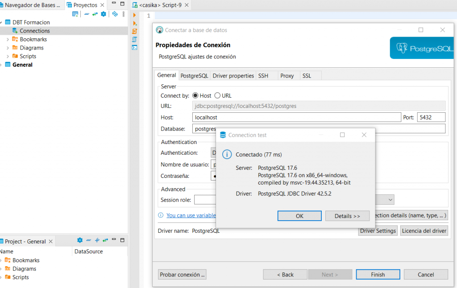Click the green link-with-editor arrows in Proyectos panel

(x=95, y=14)
